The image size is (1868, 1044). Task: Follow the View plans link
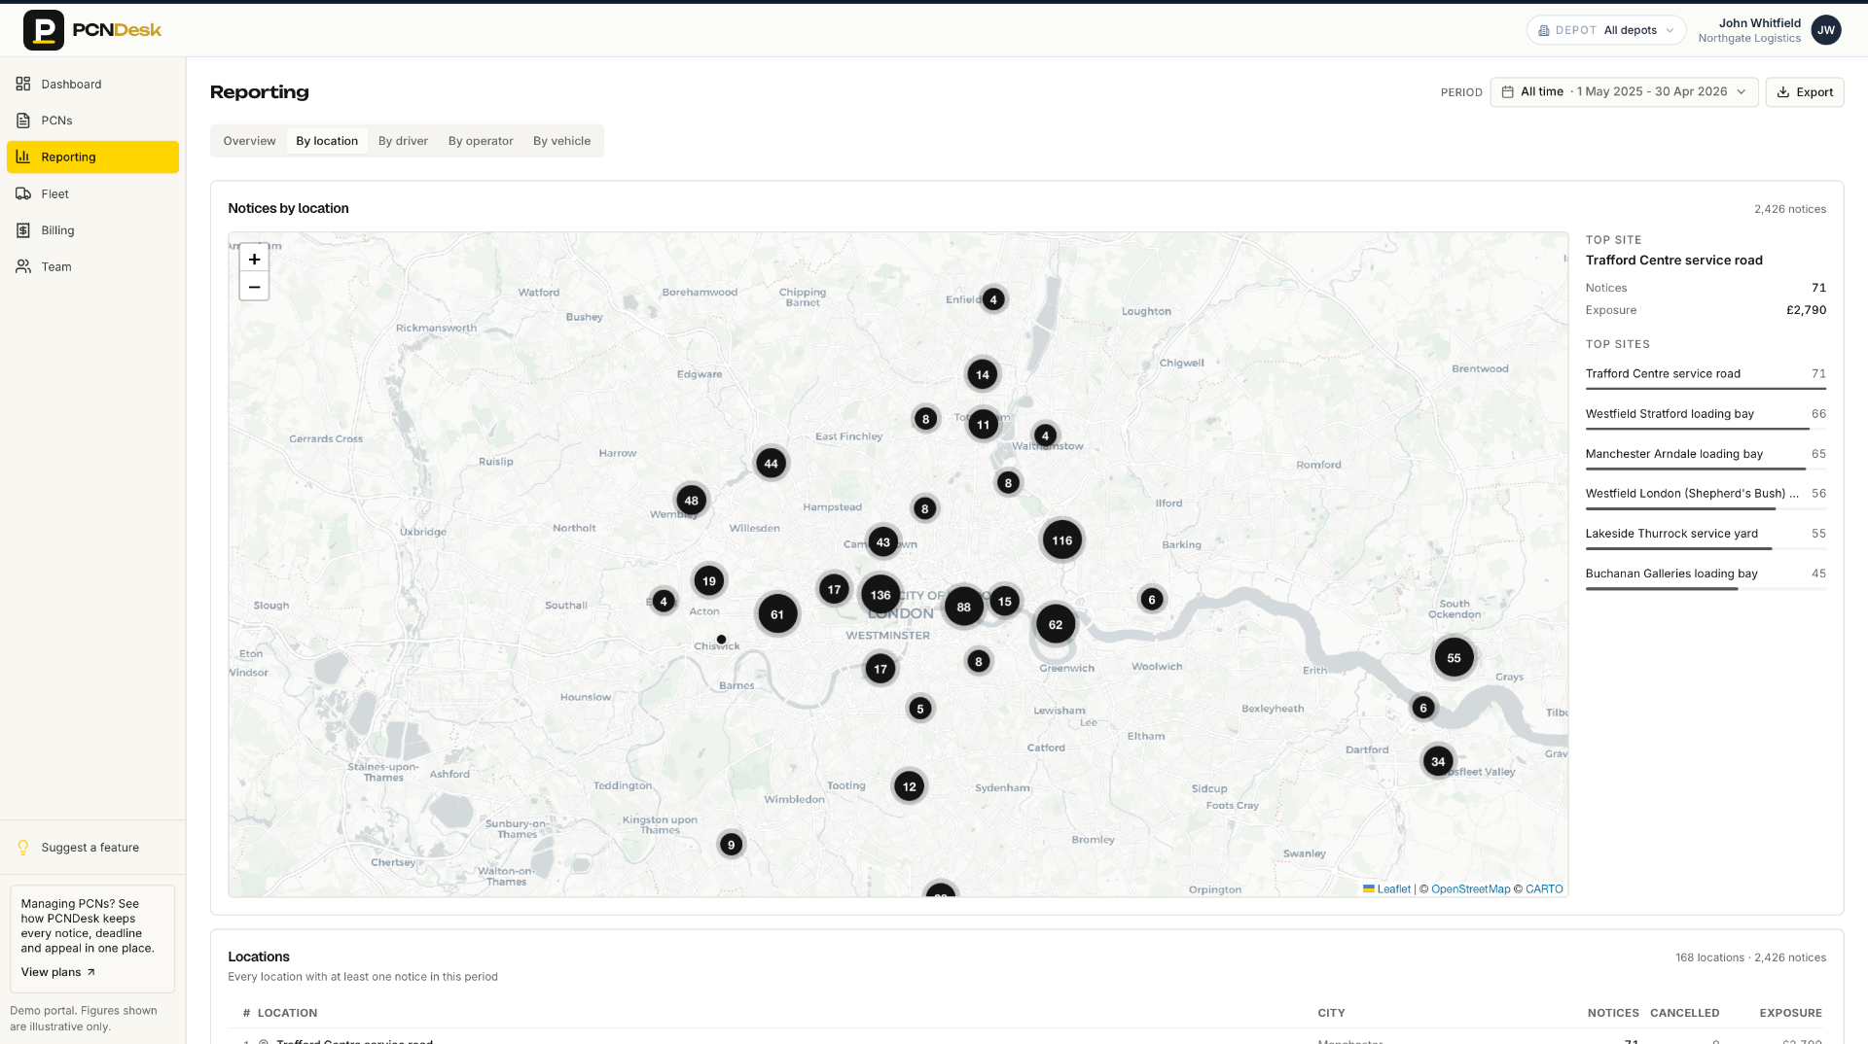coord(58,972)
